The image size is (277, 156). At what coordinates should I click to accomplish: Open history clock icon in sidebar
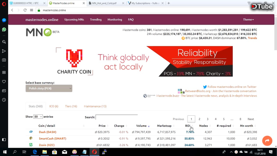4,100
